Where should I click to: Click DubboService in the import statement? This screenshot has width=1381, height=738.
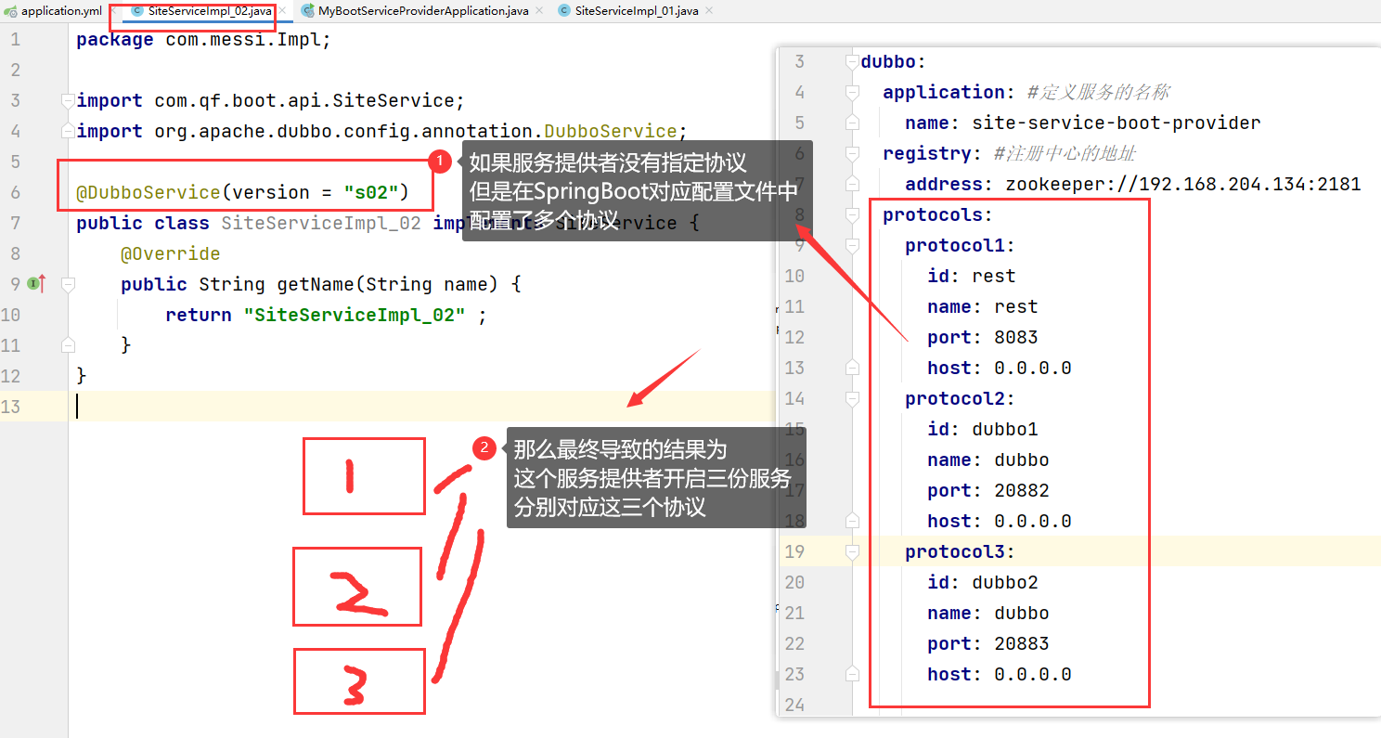click(x=611, y=131)
